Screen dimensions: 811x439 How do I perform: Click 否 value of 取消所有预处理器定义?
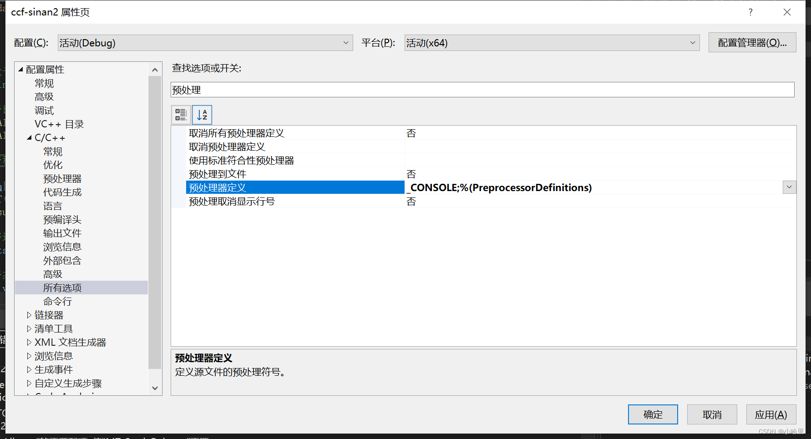(411, 133)
